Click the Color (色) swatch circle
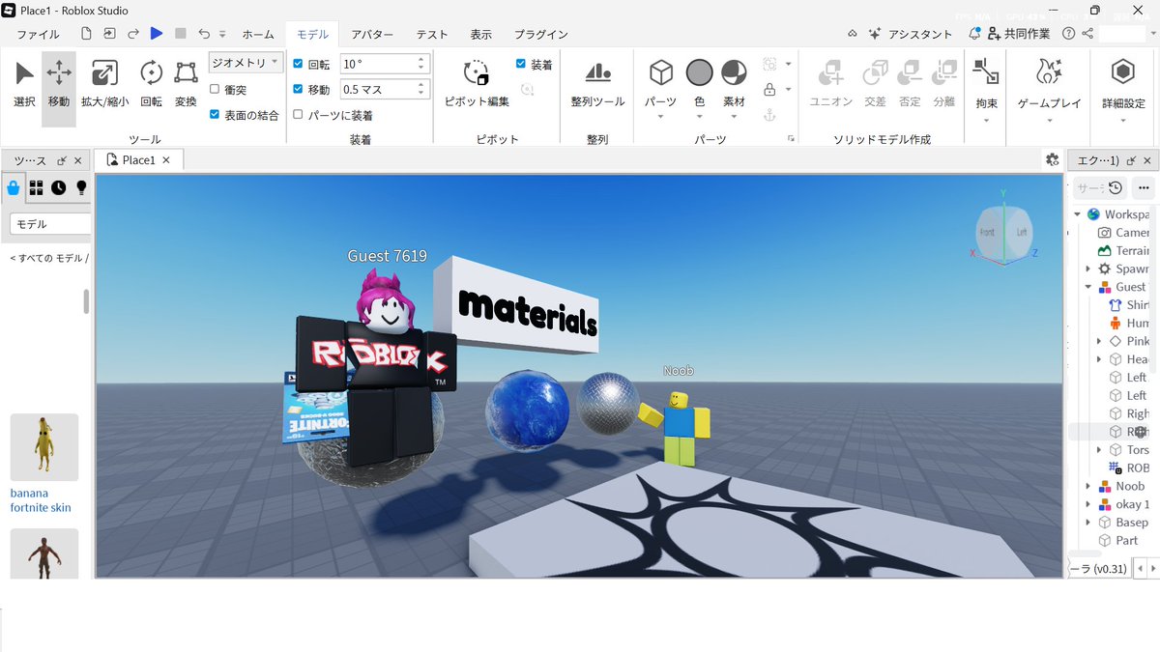This screenshot has height=652, width=1160. click(700, 73)
